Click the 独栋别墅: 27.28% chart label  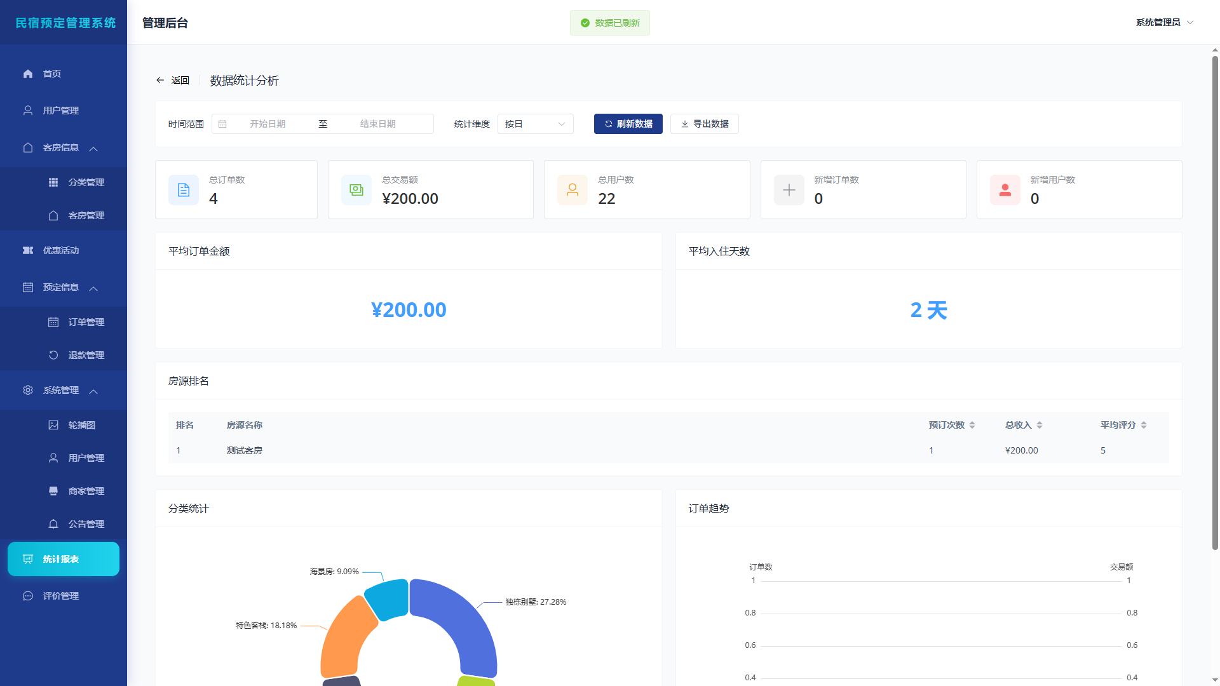tap(536, 602)
